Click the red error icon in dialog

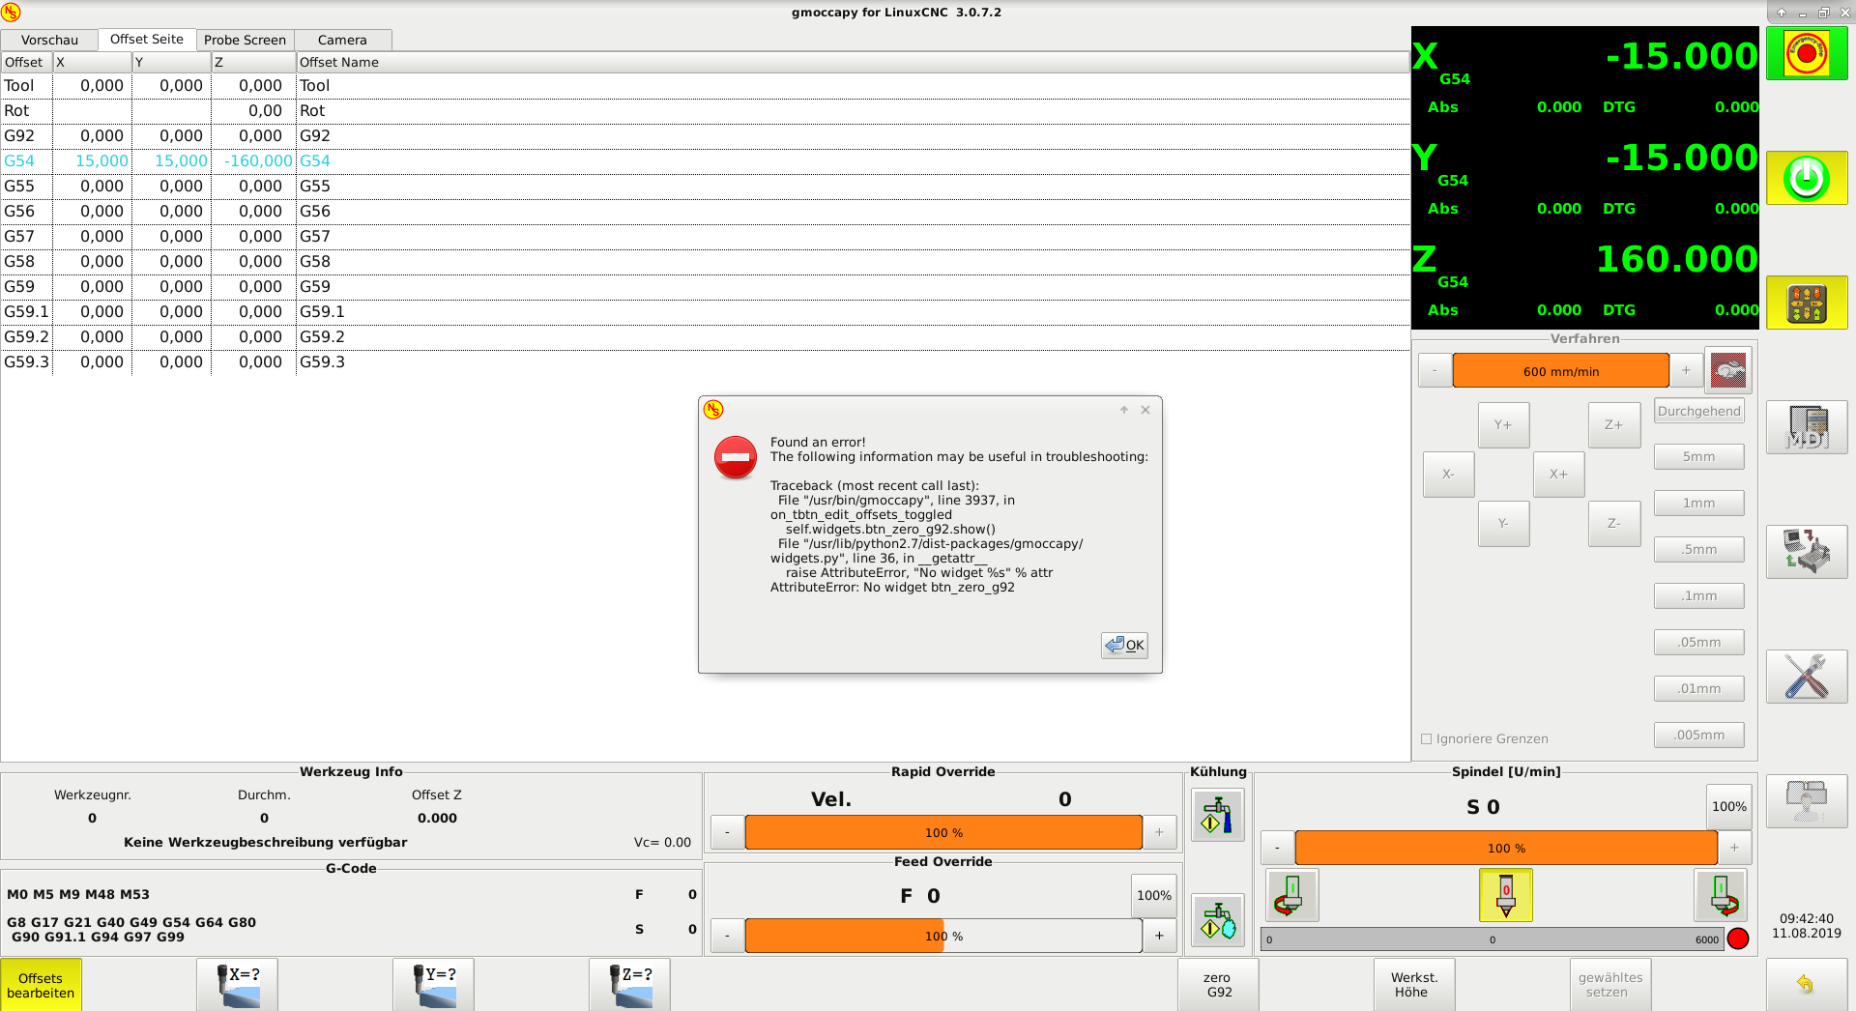[736, 457]
